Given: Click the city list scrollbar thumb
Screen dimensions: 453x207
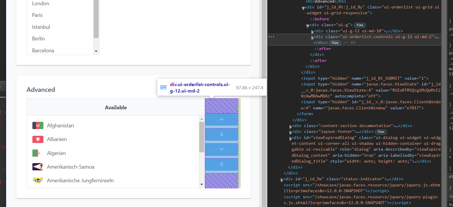Looking at the screenshot, I should click(x=96, y=19).
